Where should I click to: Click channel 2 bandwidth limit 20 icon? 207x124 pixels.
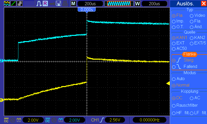pos(54,120)
